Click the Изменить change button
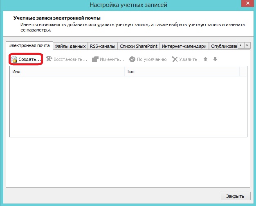Viewport: 256px width, 206px height. 108,59
